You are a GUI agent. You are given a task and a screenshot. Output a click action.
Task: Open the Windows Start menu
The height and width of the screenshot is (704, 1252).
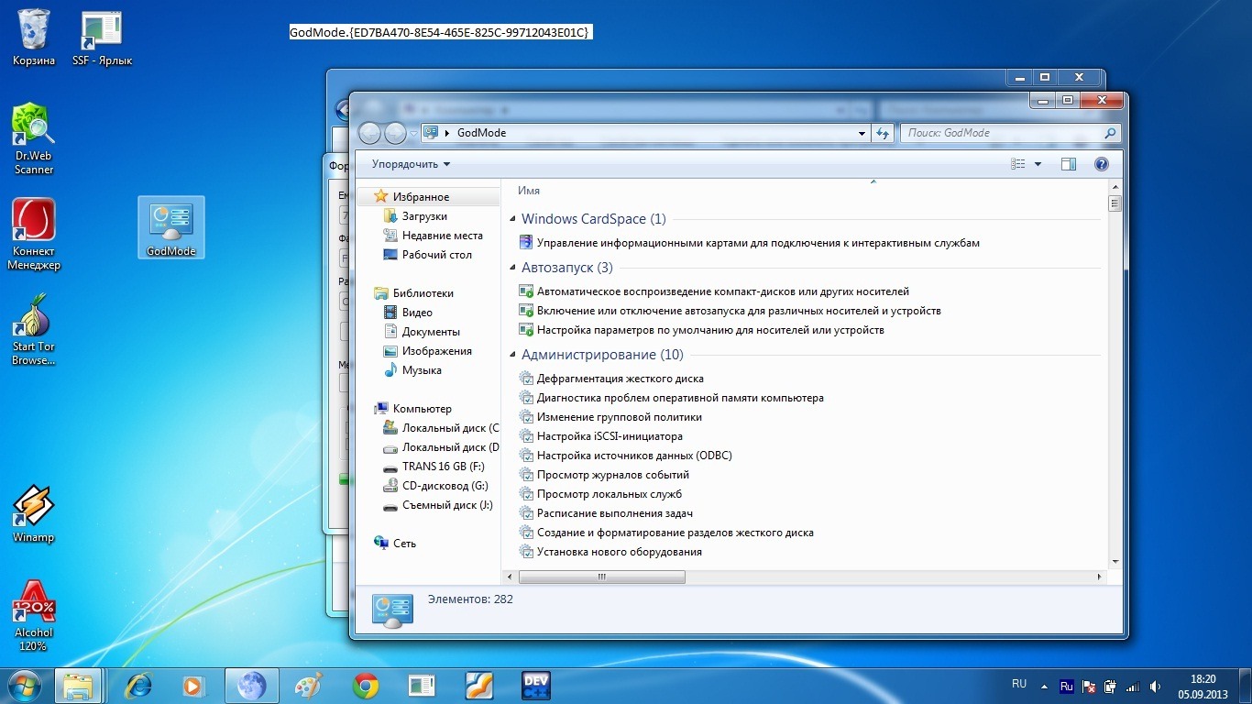click(x=24, y=685)
